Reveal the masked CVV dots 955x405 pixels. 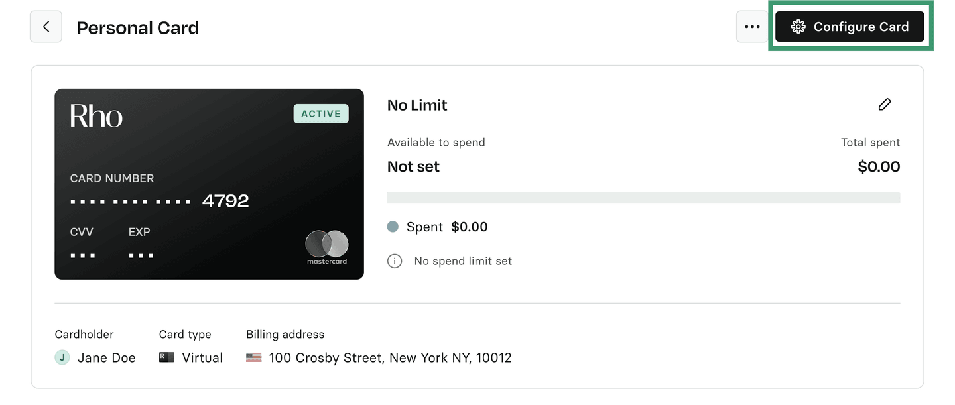pyautogui.click(x=82, y=255)
